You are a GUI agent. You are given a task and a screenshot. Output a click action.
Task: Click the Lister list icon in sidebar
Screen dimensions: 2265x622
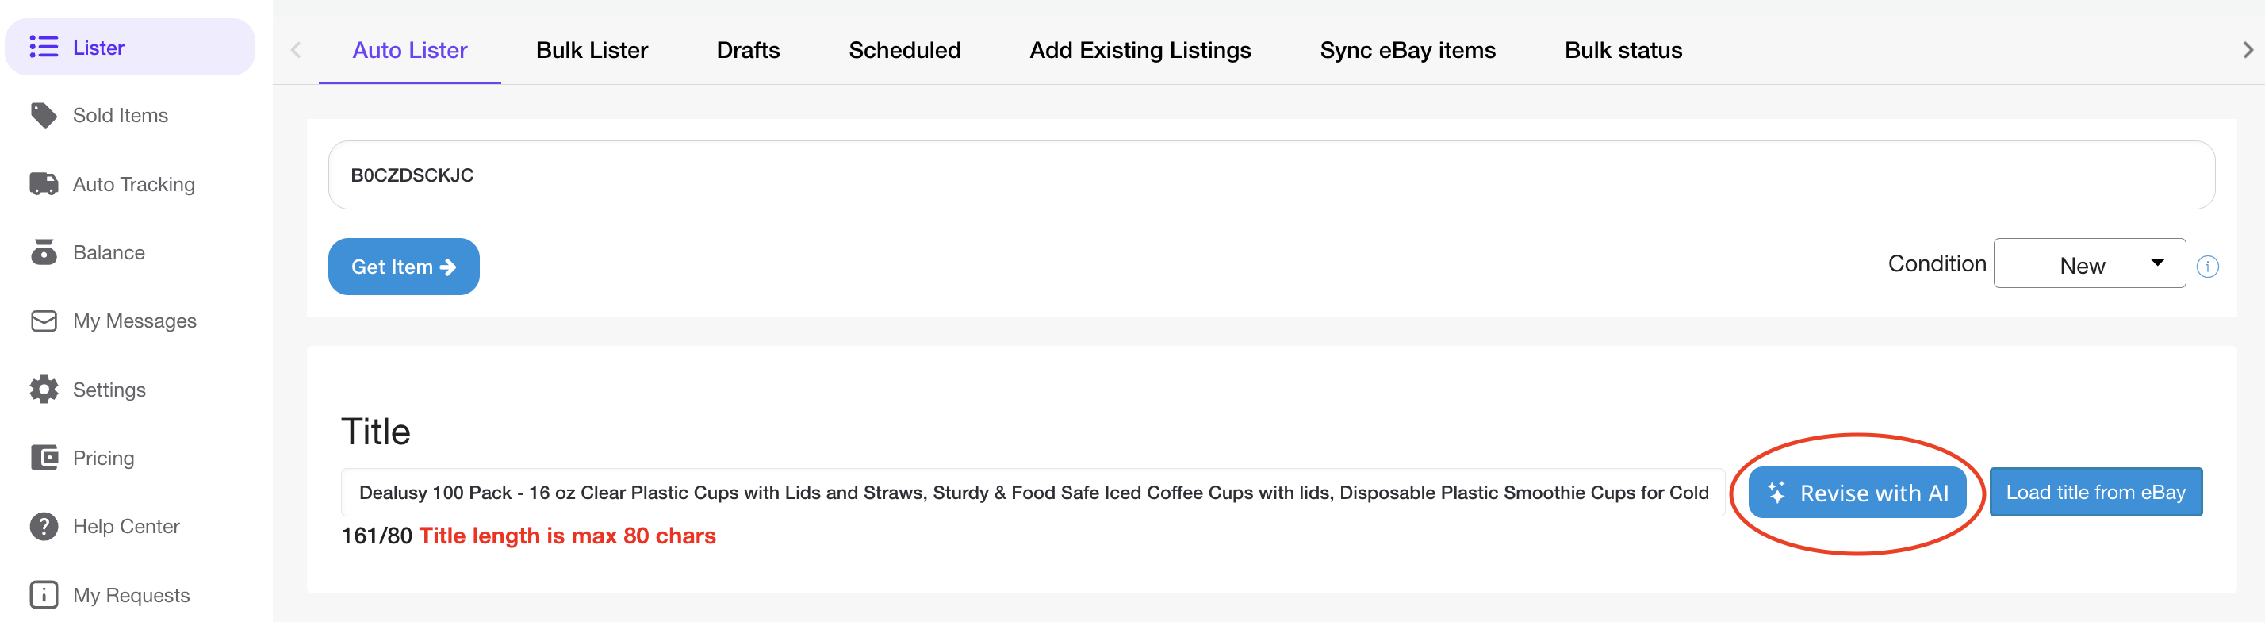[43, 47]
